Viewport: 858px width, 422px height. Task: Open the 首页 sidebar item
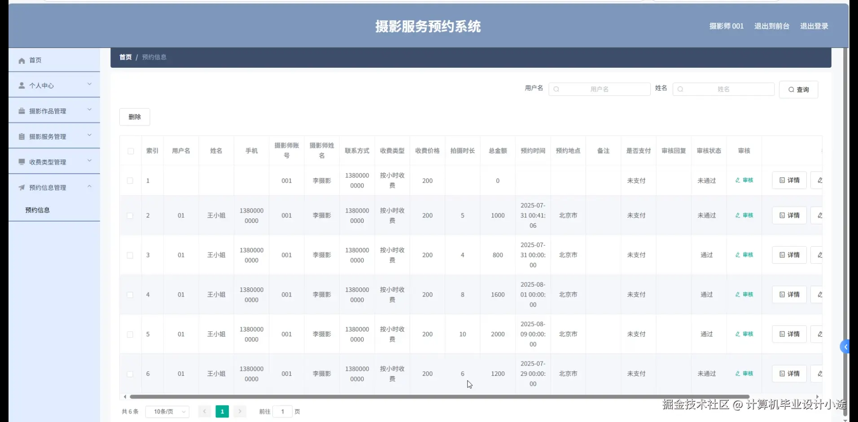coord(54,60)
